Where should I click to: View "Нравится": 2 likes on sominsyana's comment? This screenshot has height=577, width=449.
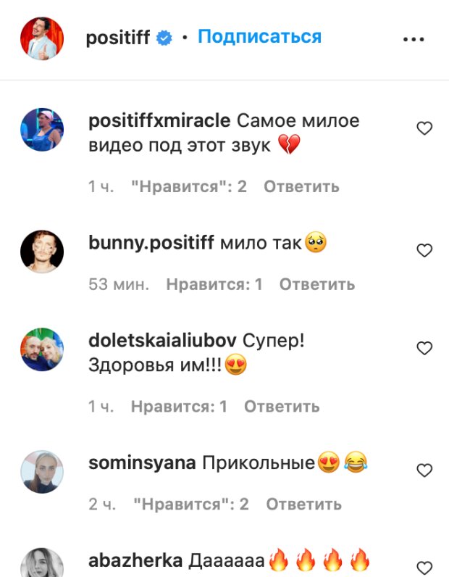pyautogui.click(x=191, y=504)
